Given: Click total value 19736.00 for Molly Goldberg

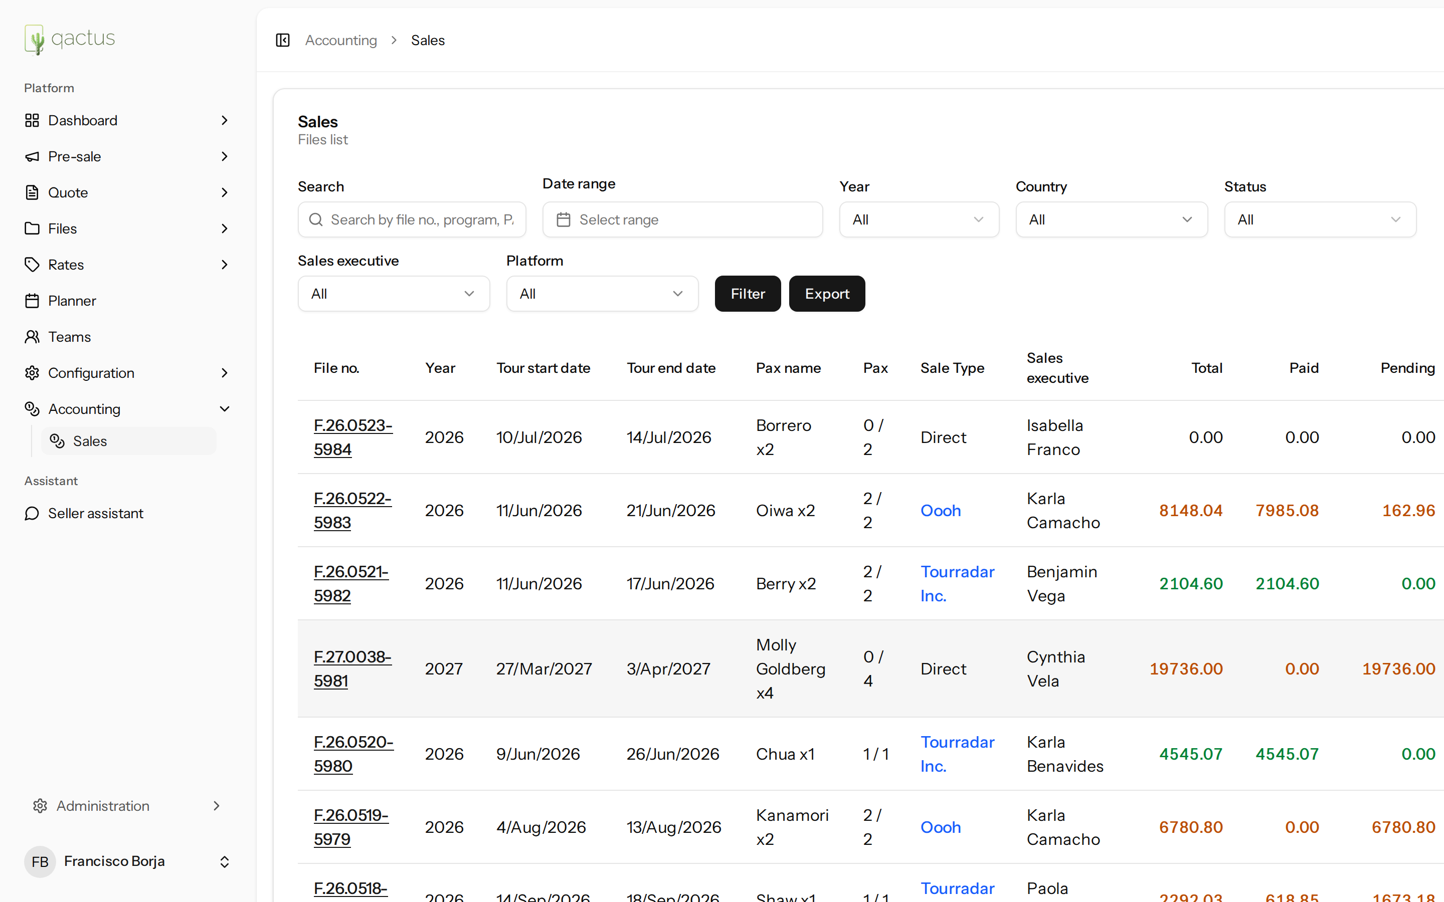Looking at the screenshot, I should 1186,669.
